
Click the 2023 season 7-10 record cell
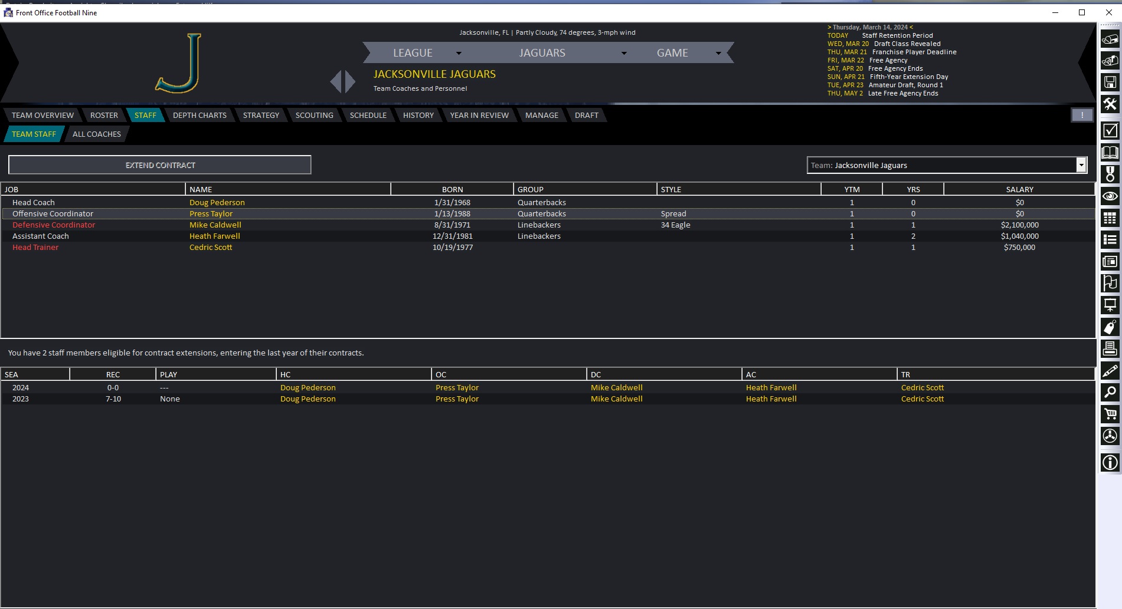point(113,399)
